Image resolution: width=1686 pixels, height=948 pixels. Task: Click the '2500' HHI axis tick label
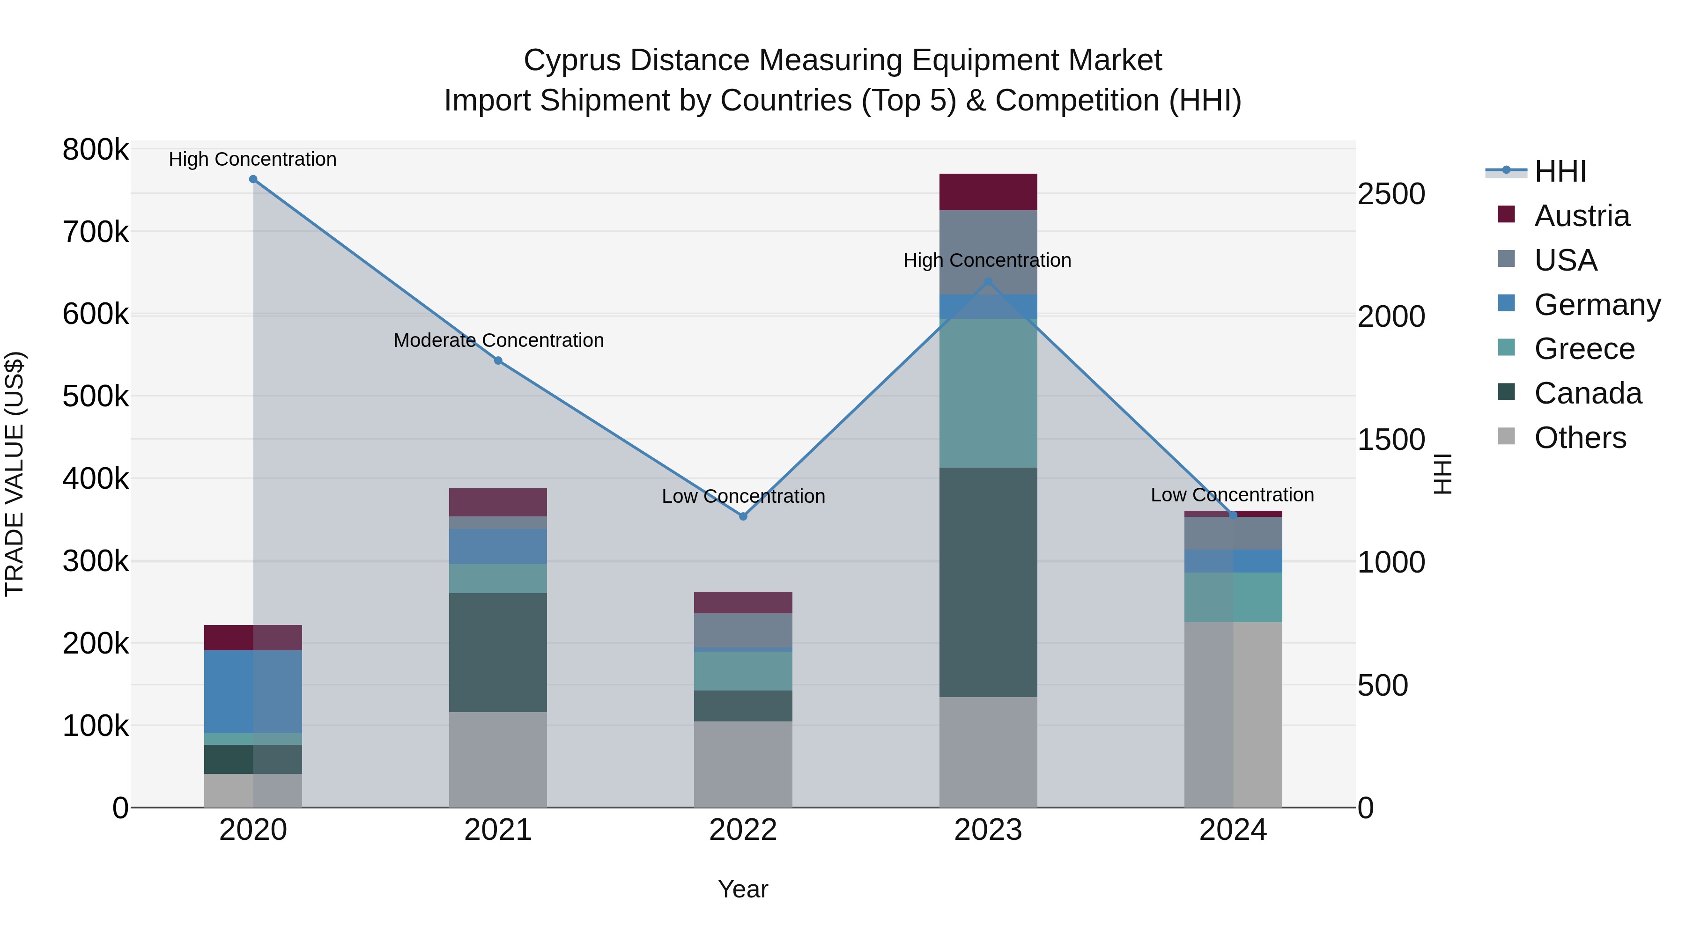click(1391, 194)
